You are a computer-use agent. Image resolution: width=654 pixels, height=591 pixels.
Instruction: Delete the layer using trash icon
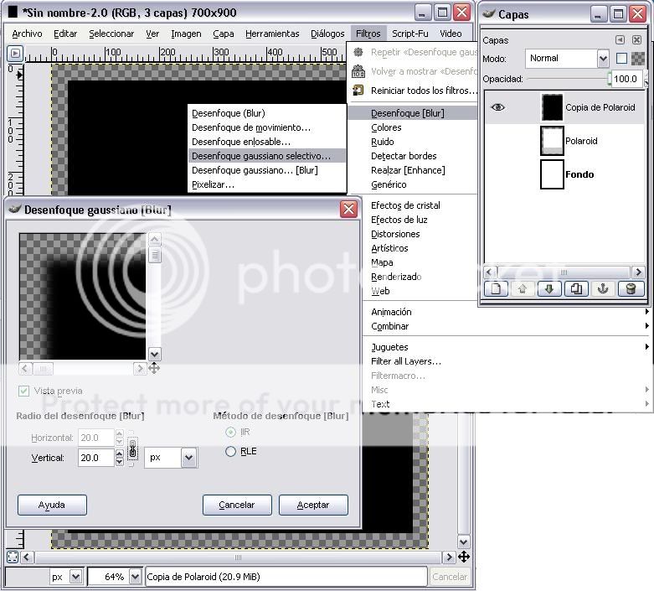pyautogui.click(x=630, y=289)
